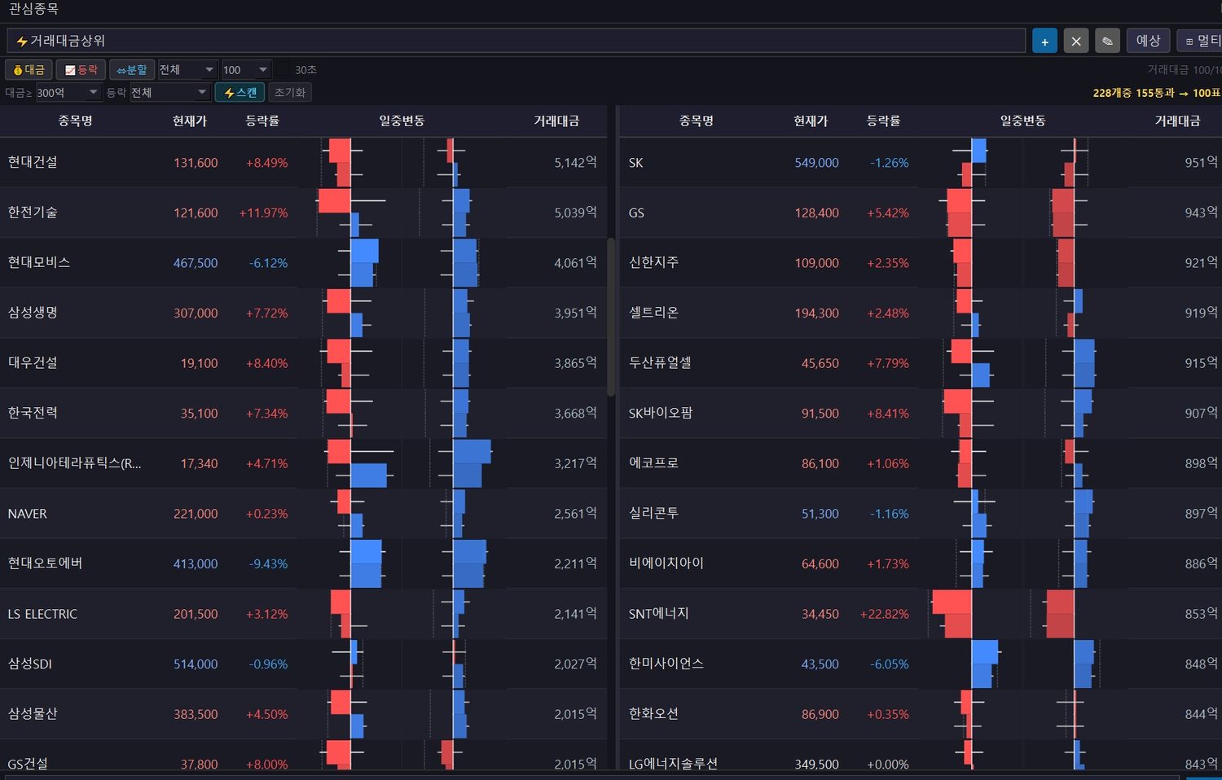The image size is (1222, 780).
Task: Select the 대금 money-bag sort button
Action: point(29,70)
